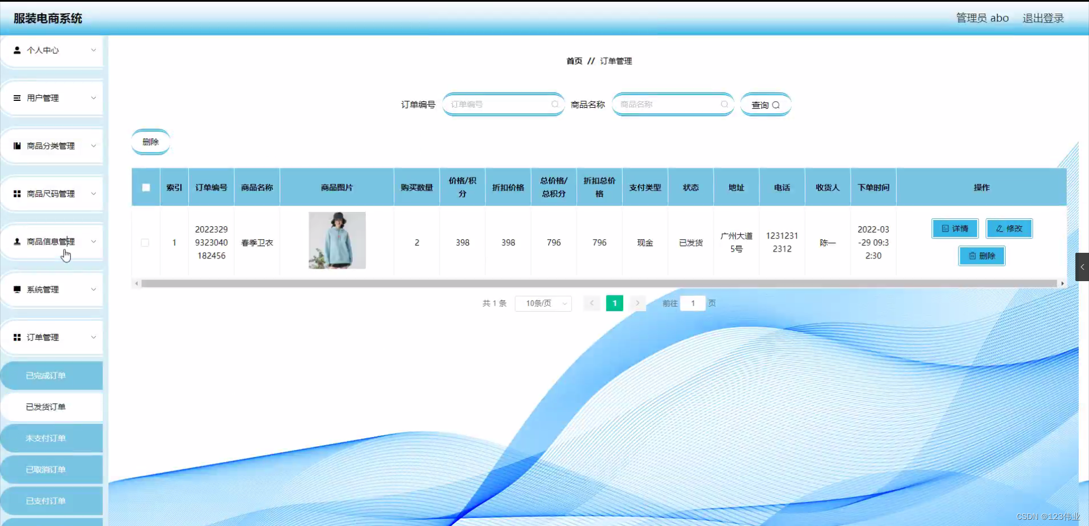Click the pencil icon on 修改 button
The image size is (1089, 526).
(x=1000, y=228)
